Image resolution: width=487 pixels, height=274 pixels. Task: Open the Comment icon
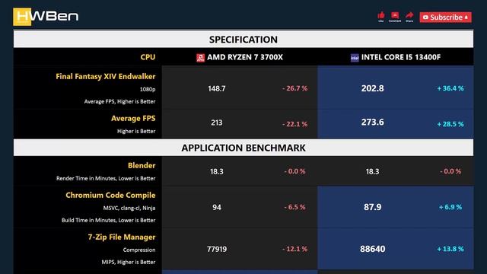[x=395, y=15]
